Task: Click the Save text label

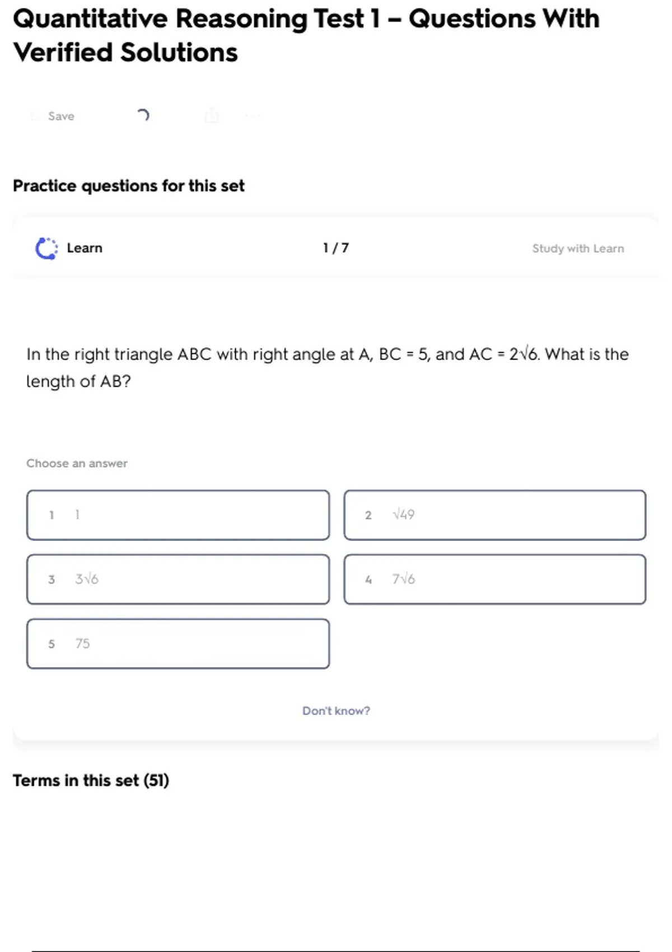Action: (x=61, y=116)
